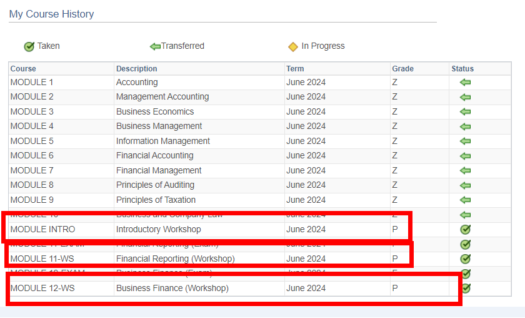Click MODULE 9 transferred arrow status icon

tap(465, 200)
